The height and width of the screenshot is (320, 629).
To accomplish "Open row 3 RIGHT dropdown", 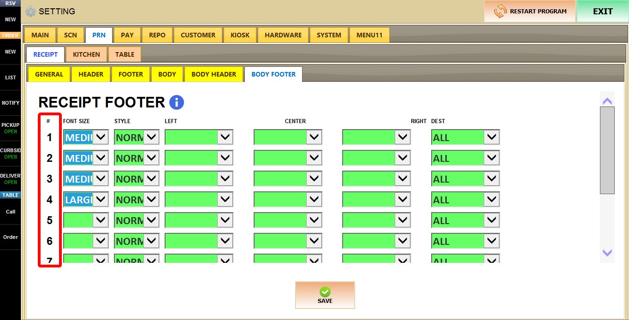I will 403,178.
